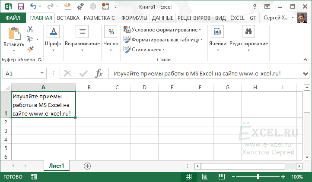Switch to Page Layout view icon
Screen dimensions: 312x182
205,177
